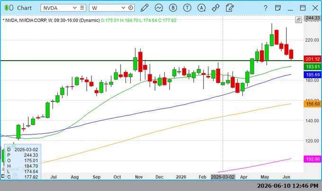Expand the W interval dropdown arrow

(x=123, y=8)
